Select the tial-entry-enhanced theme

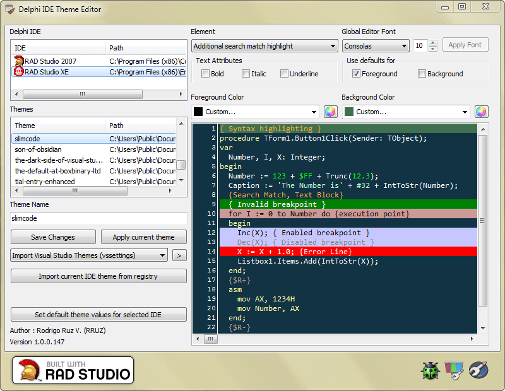[93, 182]
